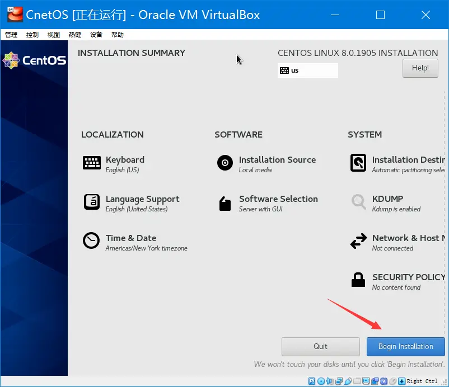The image size is (449, 387).
Task: Click the USB devices status icon
Action: 348,381
